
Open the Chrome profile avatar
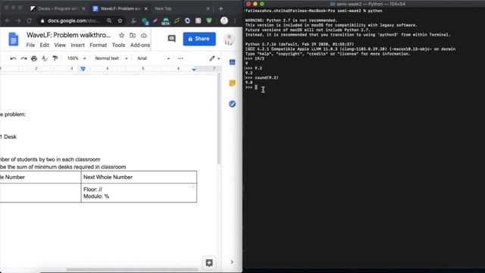coord(224,20)
